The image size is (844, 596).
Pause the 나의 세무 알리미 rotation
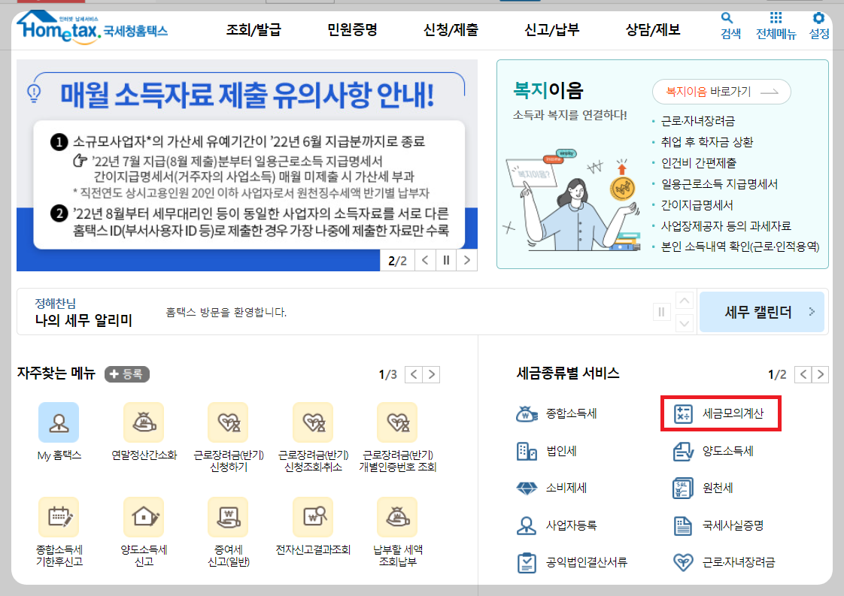tap(661, 311)
